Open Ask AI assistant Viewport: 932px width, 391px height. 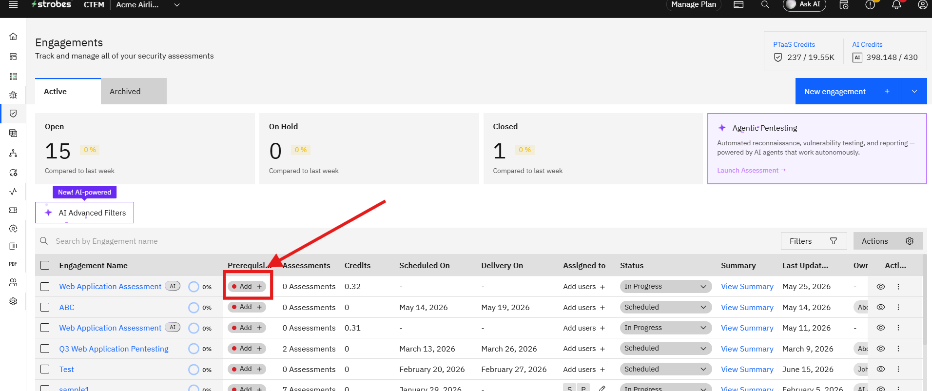[804, 5]
